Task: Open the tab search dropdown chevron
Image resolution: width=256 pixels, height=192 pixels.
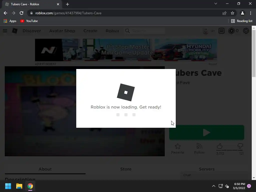Action: click(x=216, y=3)
